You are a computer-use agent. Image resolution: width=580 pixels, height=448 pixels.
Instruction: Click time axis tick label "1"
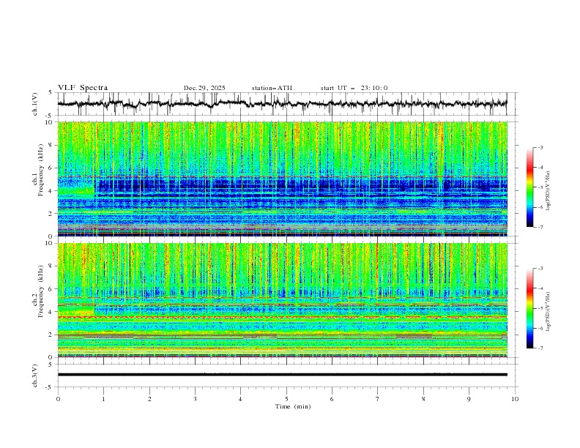tap(104, 399)
